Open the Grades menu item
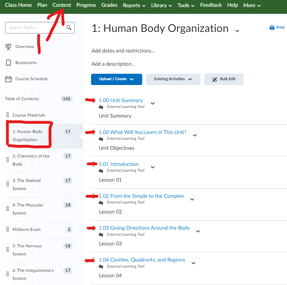 [109, 5]
